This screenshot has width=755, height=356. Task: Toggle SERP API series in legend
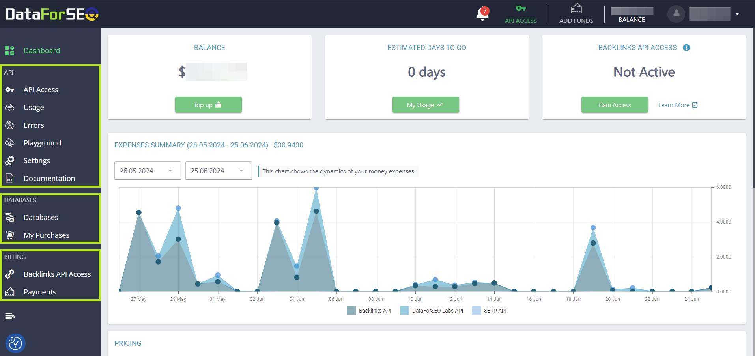(x=489, y=311)
